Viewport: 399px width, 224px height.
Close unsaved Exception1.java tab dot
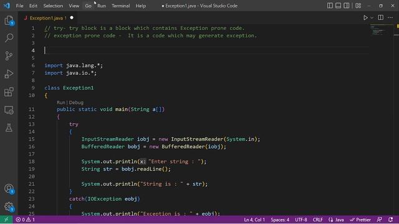click(72, 18)
